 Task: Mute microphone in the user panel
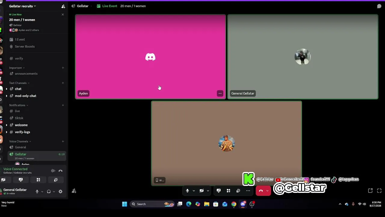pyautogui.click(x=37, y=192)
